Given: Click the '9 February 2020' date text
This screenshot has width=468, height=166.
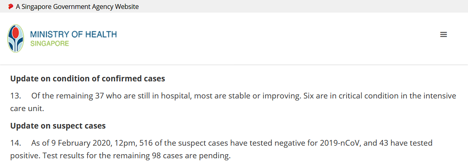Looking at the screenshot, I should [82, 143].
